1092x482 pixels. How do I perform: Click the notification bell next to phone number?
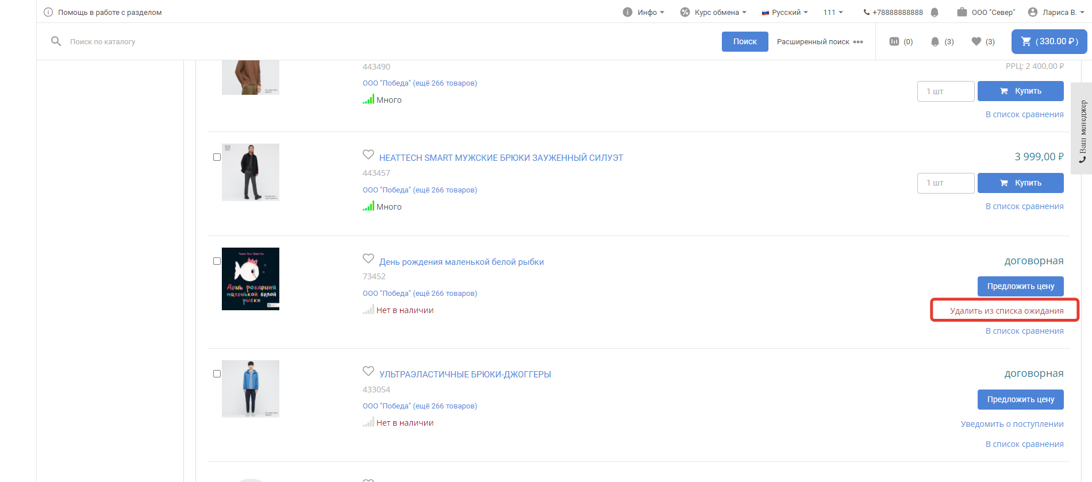coord(935,12)
